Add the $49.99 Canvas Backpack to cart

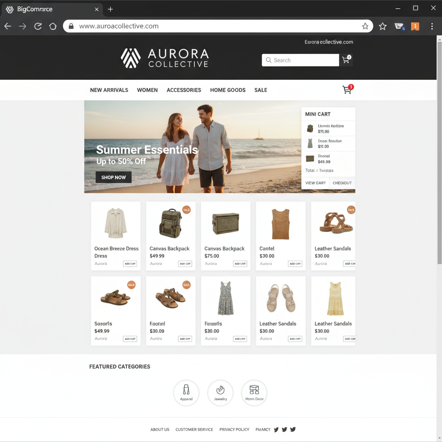[185, 264]
